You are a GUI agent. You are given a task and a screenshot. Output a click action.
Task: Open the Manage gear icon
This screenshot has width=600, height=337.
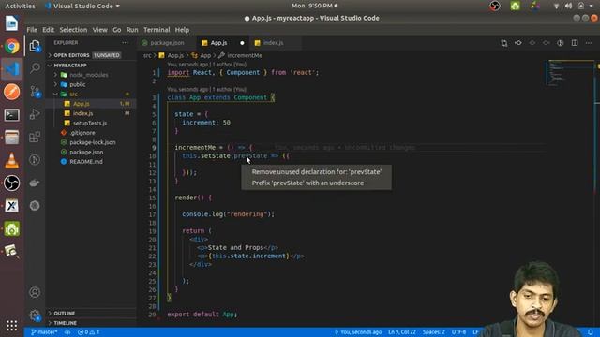point(35,315)
